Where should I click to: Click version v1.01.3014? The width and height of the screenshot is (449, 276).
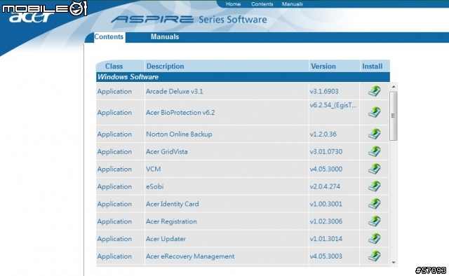tap(326, 239)
